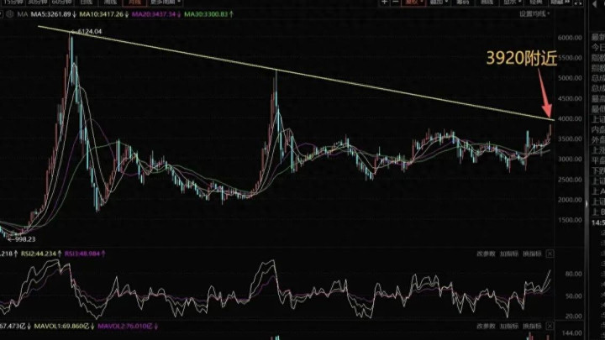The width and height of the screenshot is (605, 340).
Task: Close the volume MAVOL indicator panel
Action: (550, 326)
